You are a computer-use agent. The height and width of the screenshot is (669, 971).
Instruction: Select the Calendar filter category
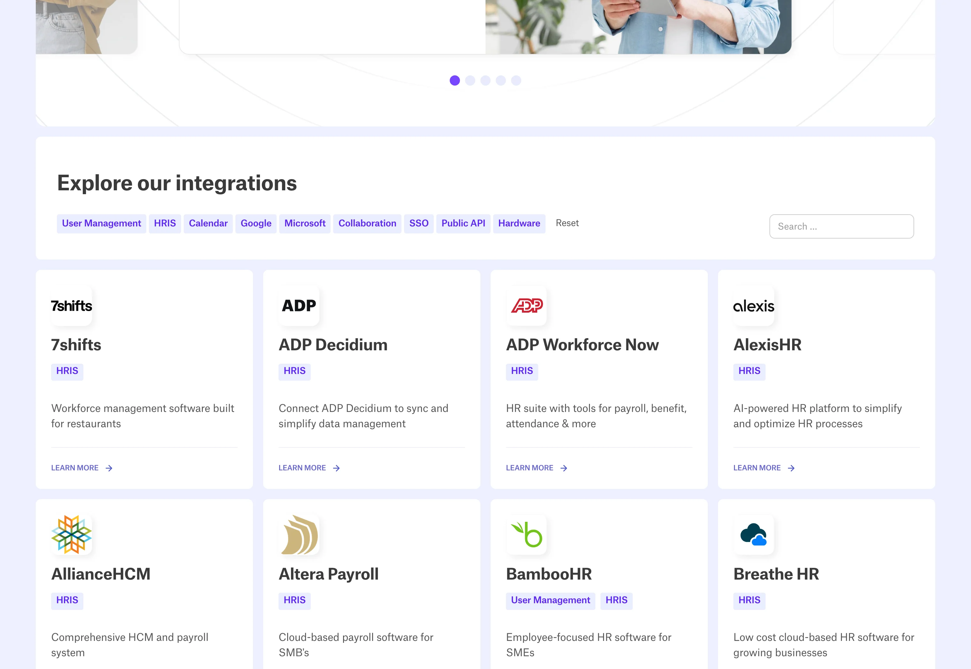pyautogui.click(x=208, y=224)
